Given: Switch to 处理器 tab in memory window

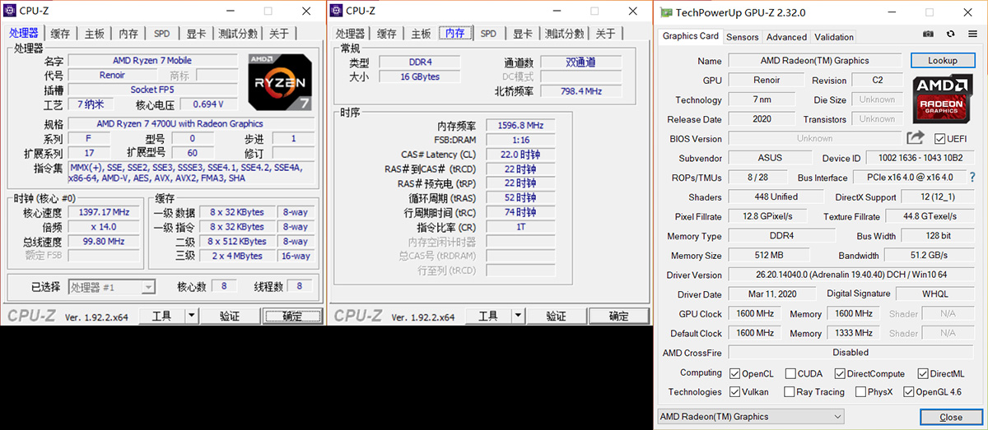Looking at the screenshot, I should [350, 34].
